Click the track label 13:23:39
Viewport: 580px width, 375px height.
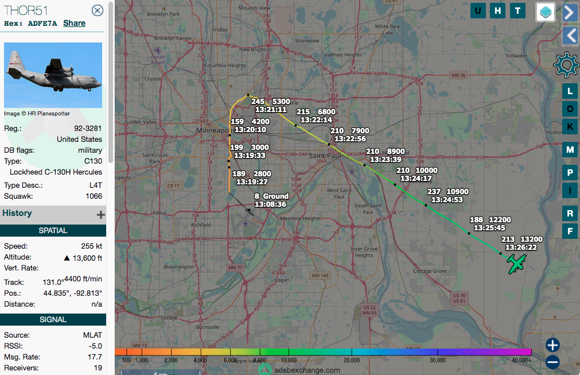[386, 159]
